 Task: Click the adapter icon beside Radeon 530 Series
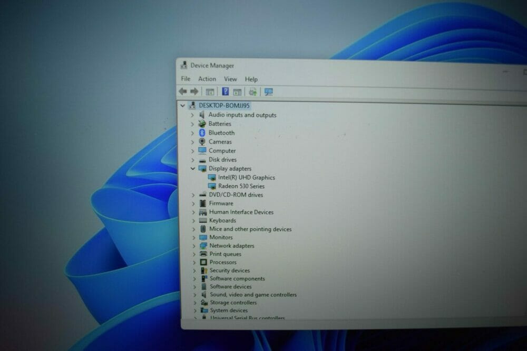[x=212, y=186]
